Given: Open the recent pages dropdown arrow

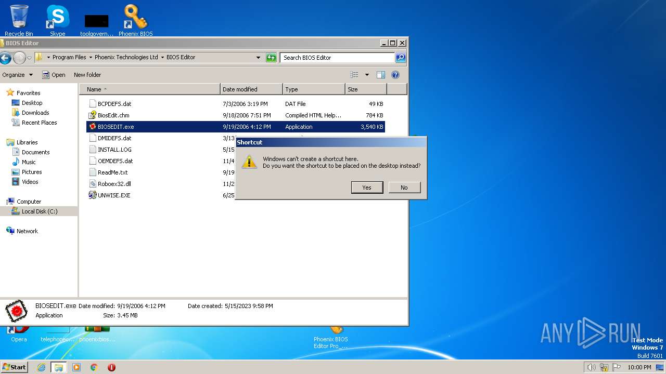Looking at the screenshot, I should [x=29, y=58].
